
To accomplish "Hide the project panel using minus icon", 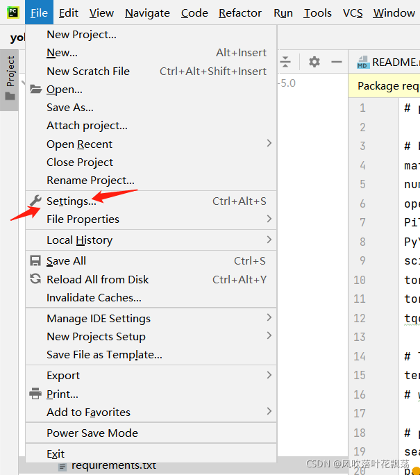I will coord(337,62).
